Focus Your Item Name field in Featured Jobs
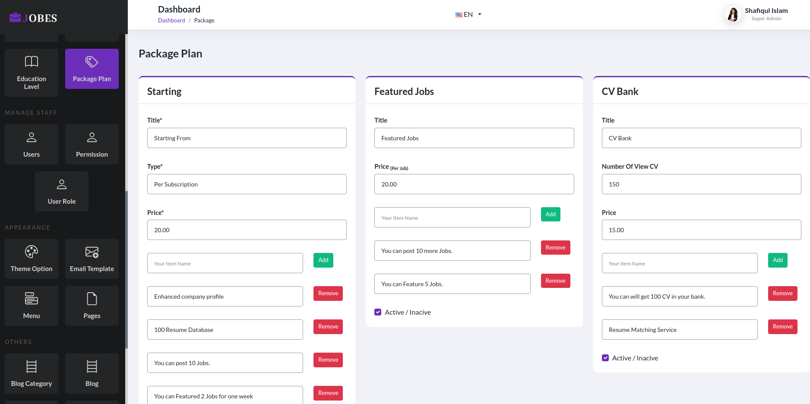810x404 pixels. tap(452, 218)
